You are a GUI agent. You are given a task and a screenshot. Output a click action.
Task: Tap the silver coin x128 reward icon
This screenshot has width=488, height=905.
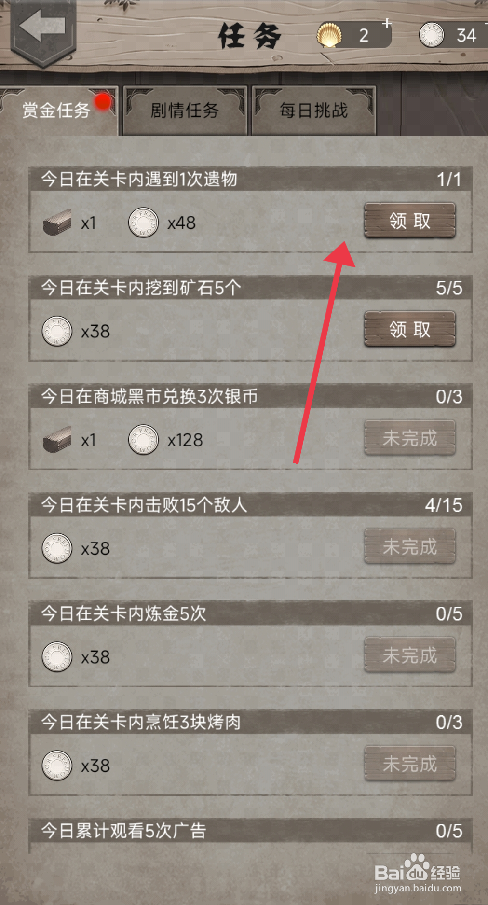pyautogui.click(x=143, y=440)
